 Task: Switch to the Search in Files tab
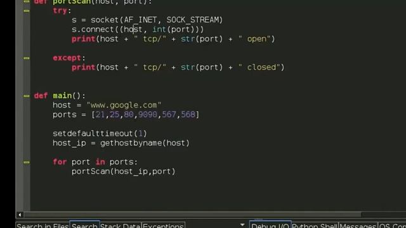click(43, 225)
